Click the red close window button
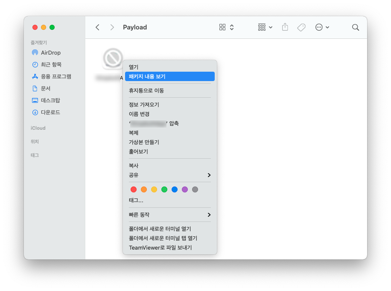The height and width of the screenshot is (291, 391). (35, 27)
